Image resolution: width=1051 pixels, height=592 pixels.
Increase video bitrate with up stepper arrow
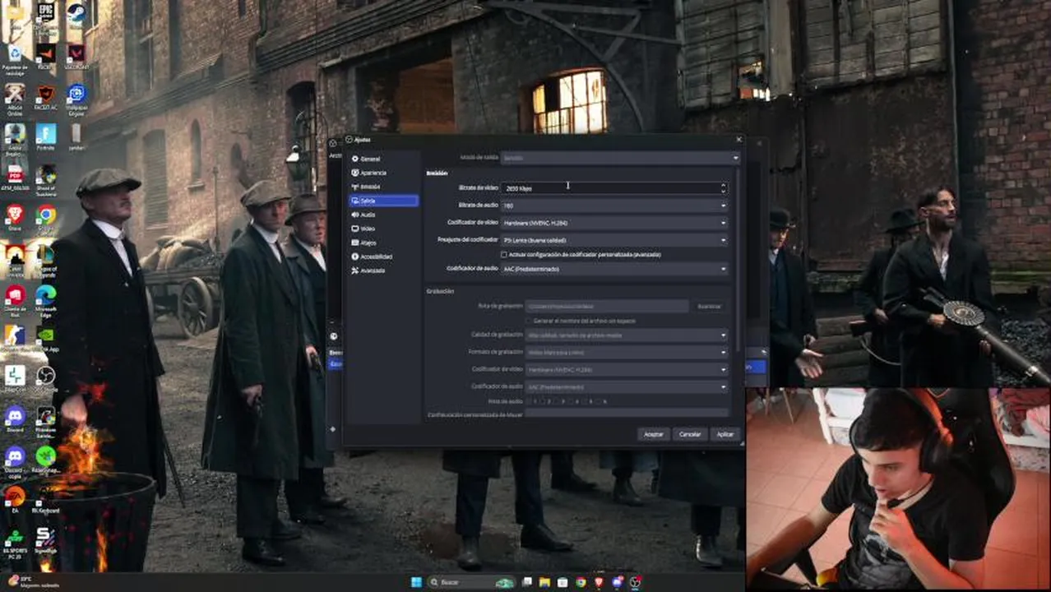pyautogui.click(x=723, y=186)
